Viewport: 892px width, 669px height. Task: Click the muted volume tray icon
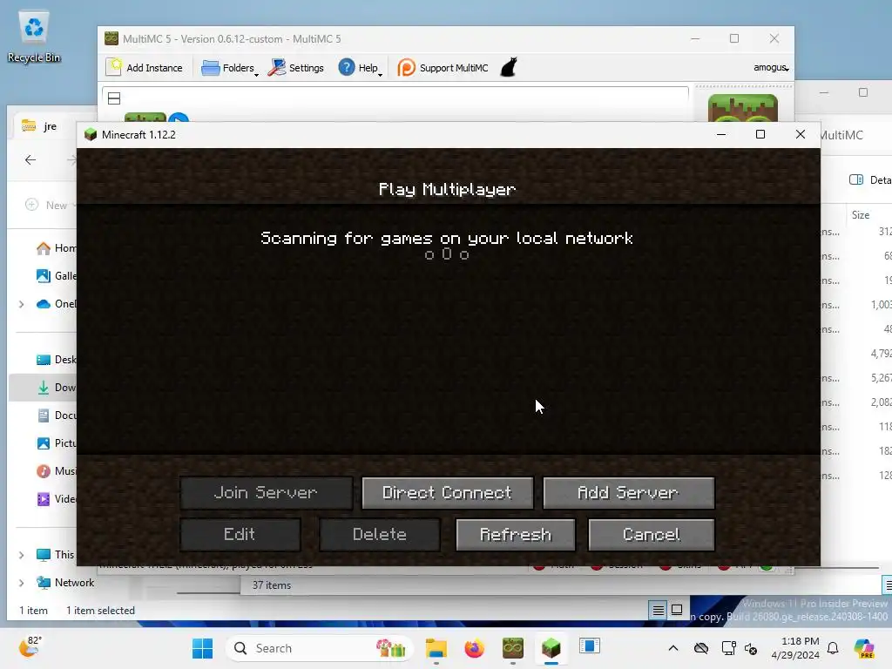[751, 648]
